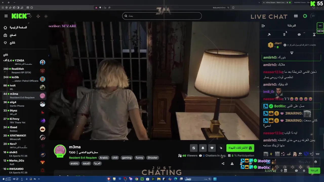Click the speech bubble icon in the chat toolbar
Viewport: 324px width, 182px height.
pos(299,34)
